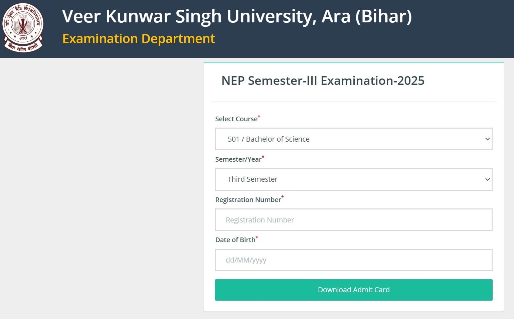Click the red asterisk beside Select Course
Viewport: 514px width, 319px height.
pos(259,117)
